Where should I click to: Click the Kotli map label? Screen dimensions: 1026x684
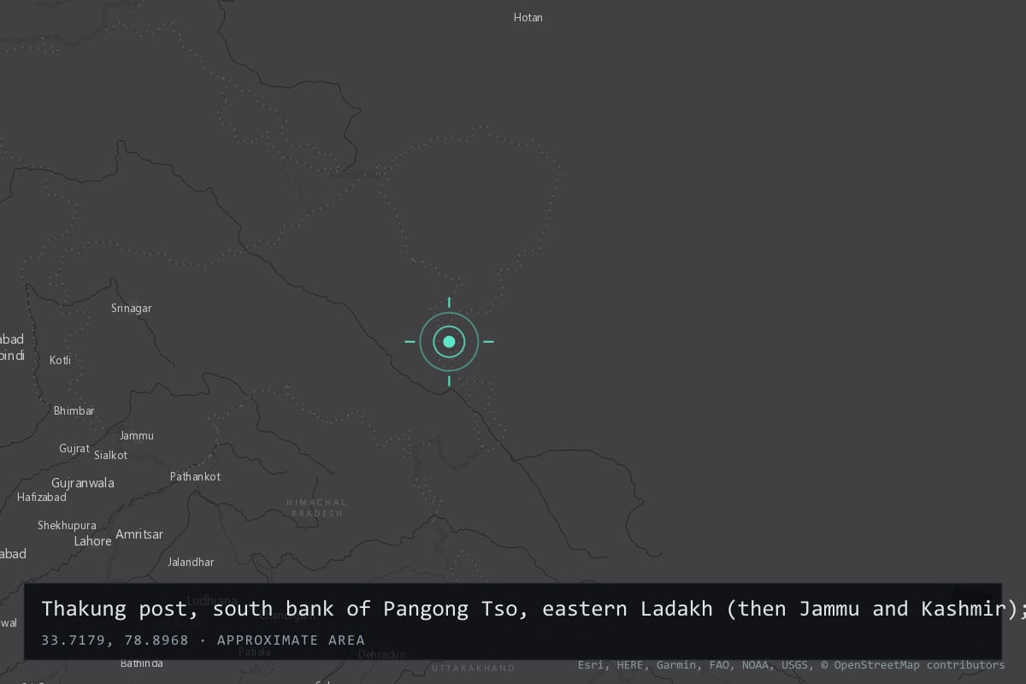[60, 360]
